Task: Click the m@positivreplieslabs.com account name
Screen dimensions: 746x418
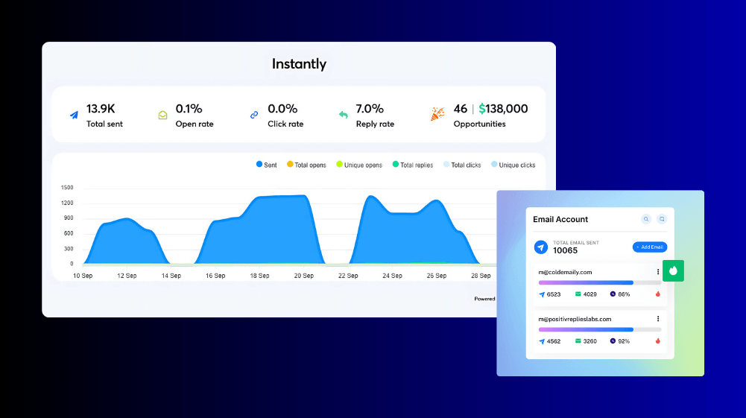Action: point(575,319)
